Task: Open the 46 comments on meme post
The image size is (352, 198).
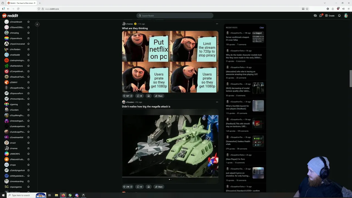Action: (x=140, y=96)
